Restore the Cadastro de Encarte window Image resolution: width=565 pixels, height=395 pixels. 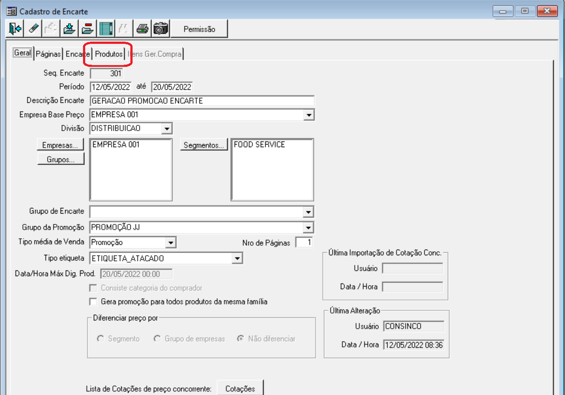(525, 11)
